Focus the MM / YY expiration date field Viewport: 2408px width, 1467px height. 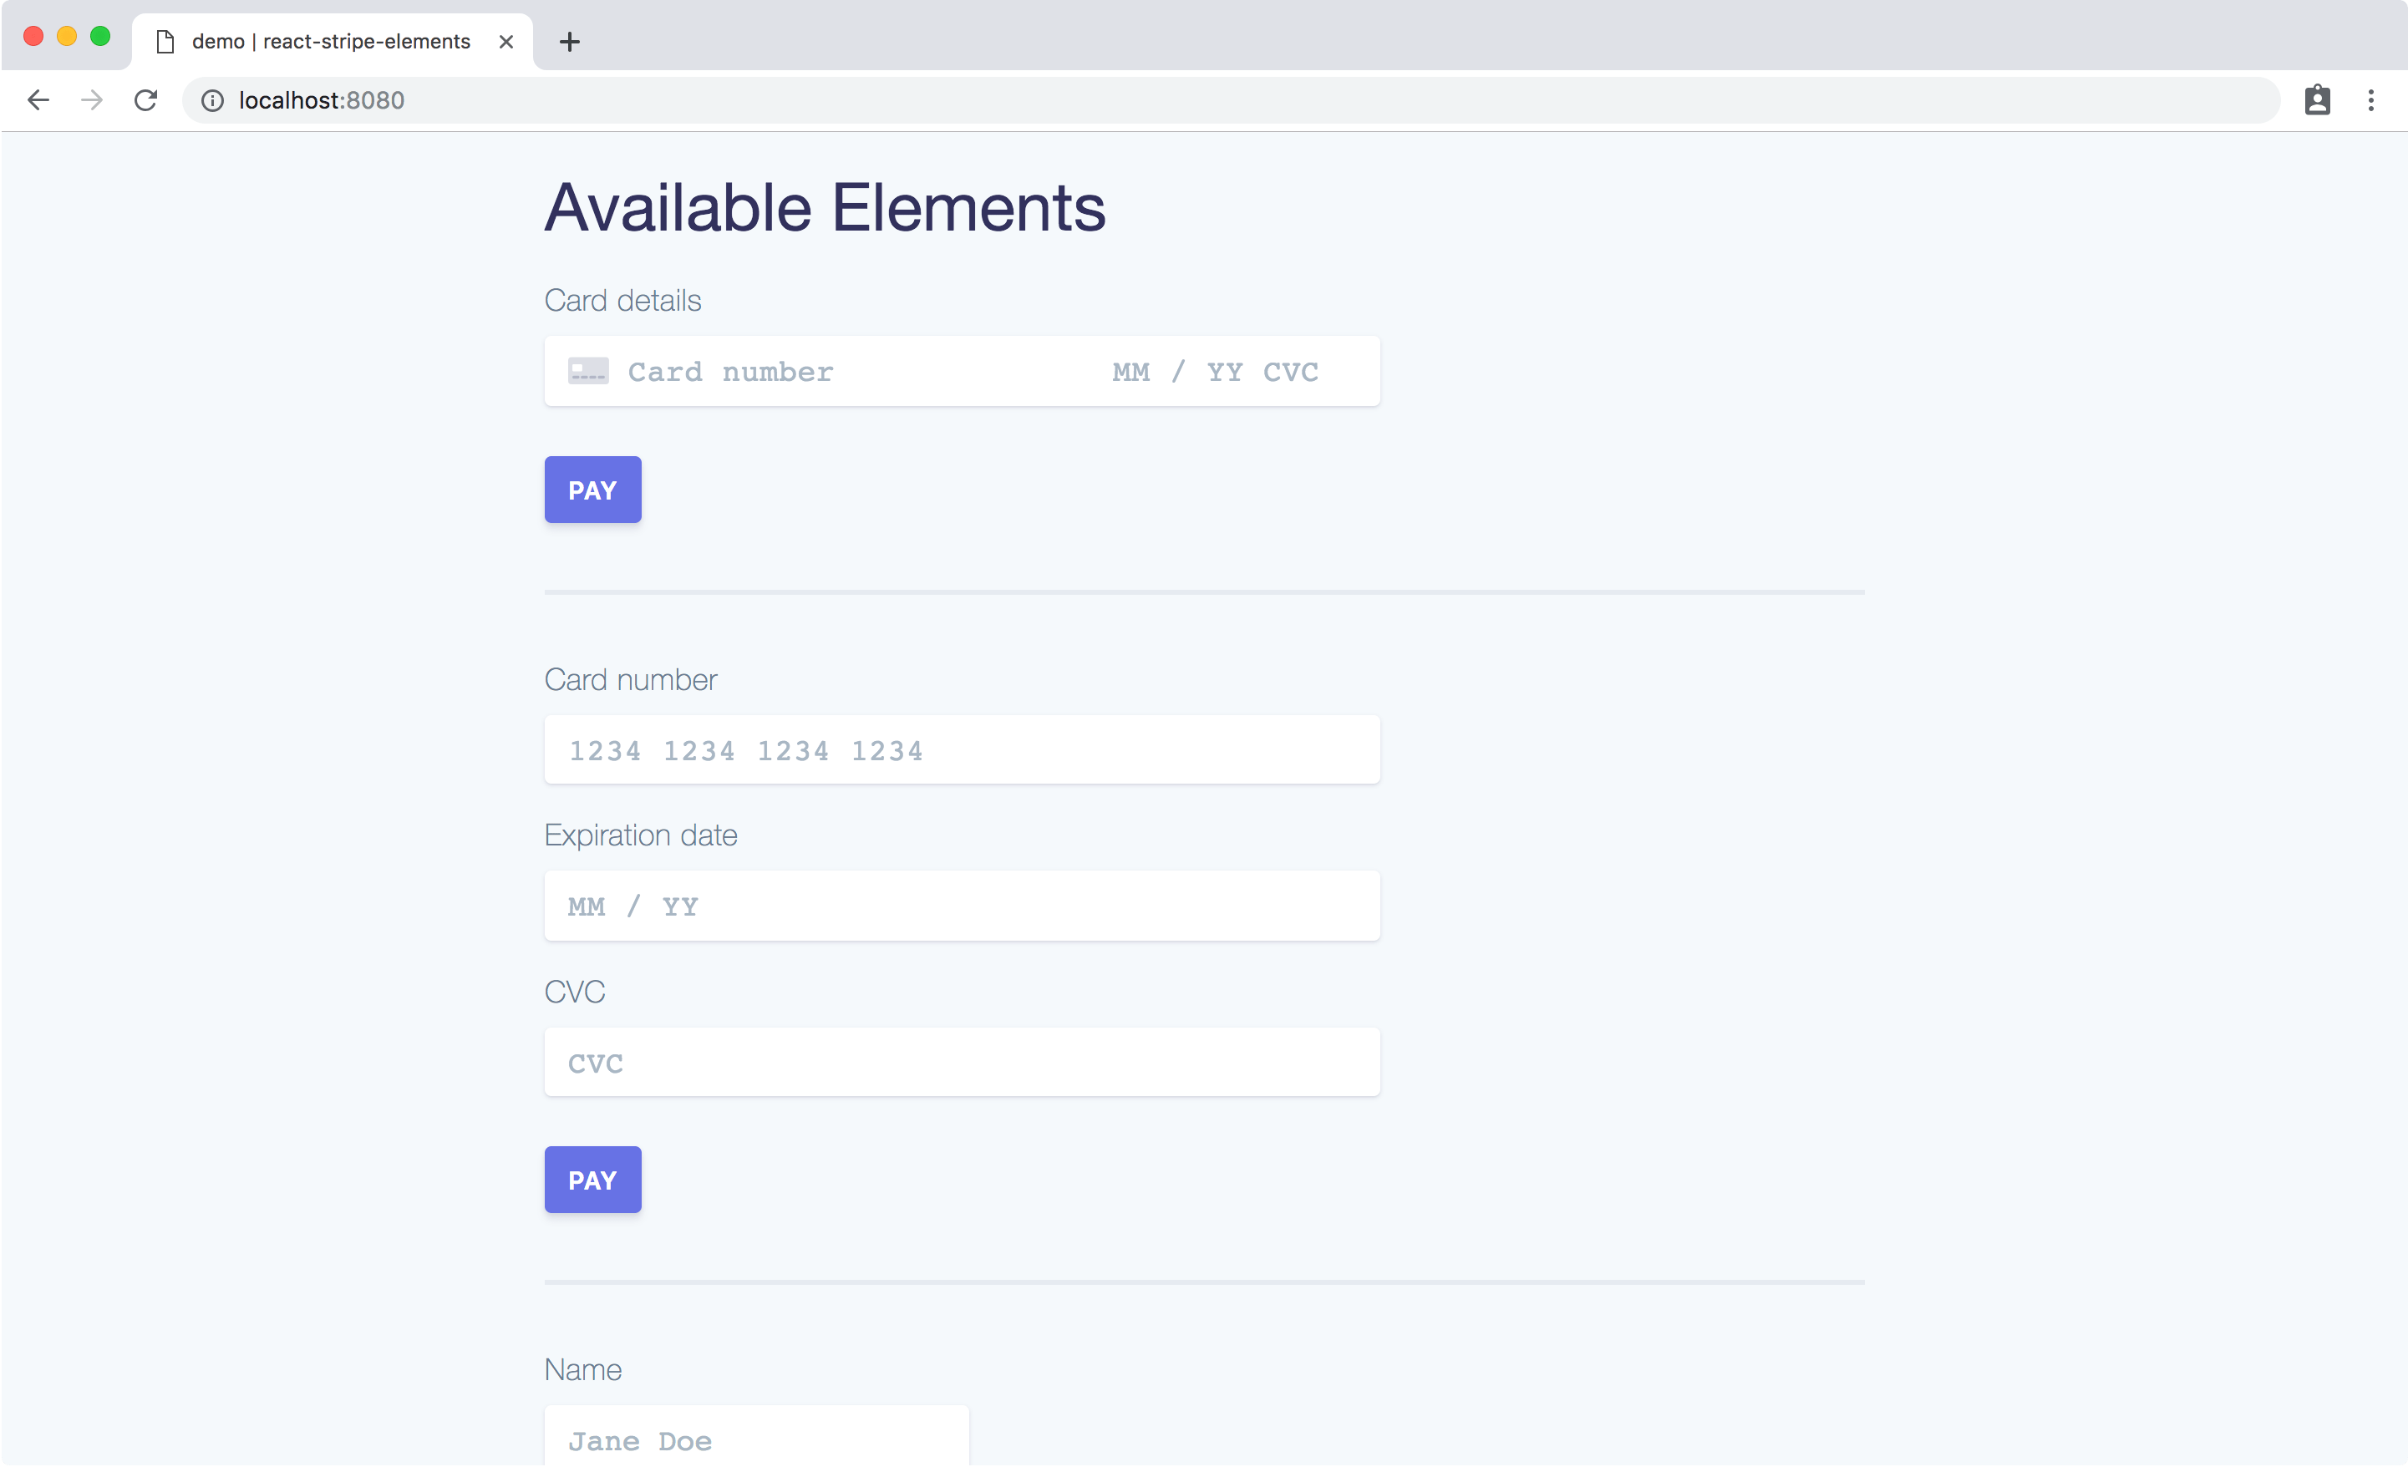962,905
